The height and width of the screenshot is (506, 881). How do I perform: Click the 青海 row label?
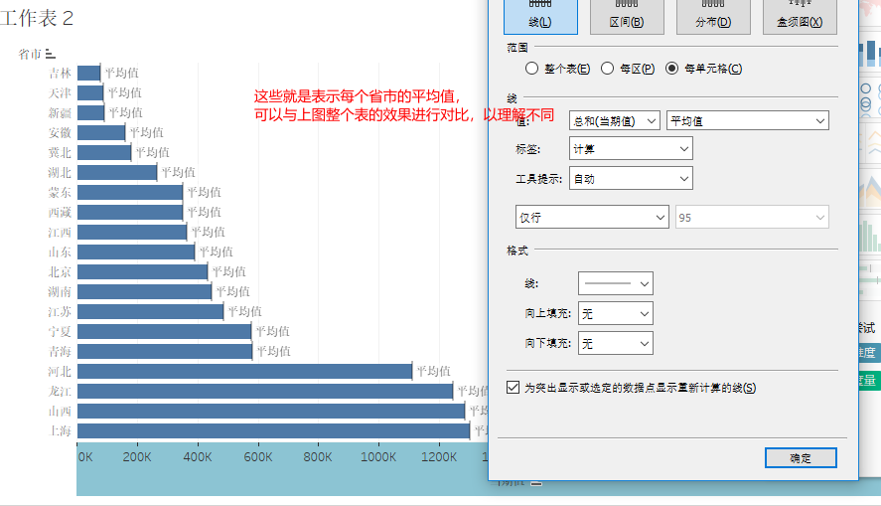pyautogui.click(x=60, y=351)
